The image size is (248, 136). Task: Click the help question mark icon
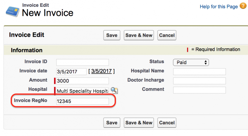point(243,6)
